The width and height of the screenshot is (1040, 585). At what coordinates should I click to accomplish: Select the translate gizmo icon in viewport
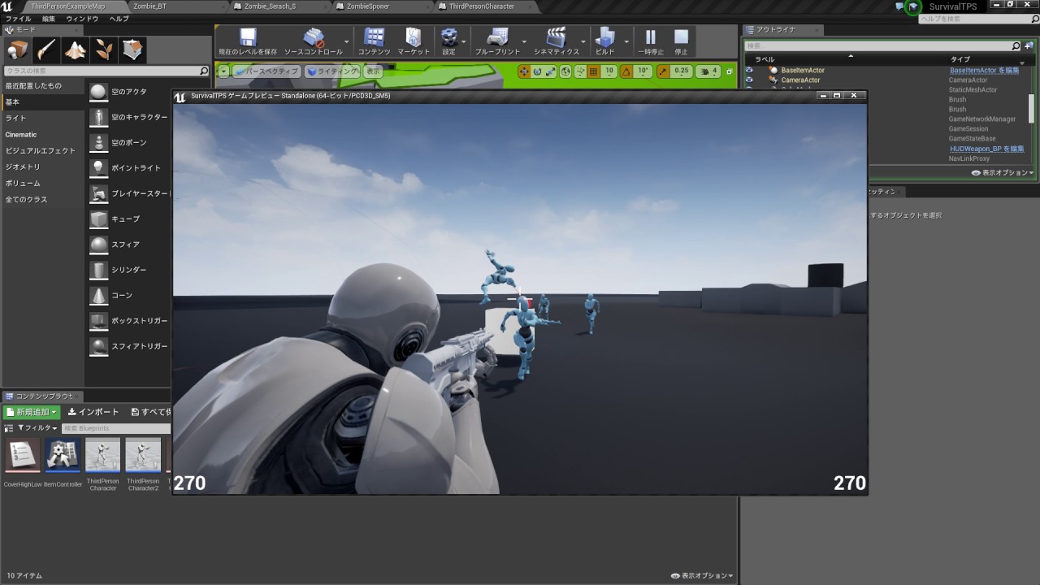click(x=524, y=71)
